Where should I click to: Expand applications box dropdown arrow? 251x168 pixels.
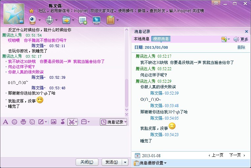(118, 20)
